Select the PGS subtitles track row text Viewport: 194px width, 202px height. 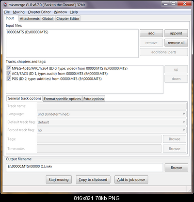click(57, 79)
